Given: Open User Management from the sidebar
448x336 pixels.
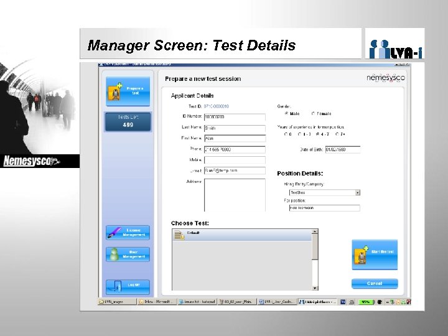Looking at the screenshot, I should pyautogui.click(x=128, y=254).
